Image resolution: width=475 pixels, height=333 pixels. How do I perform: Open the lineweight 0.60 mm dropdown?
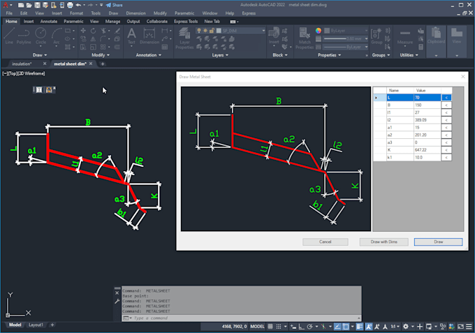pos(346,39)
